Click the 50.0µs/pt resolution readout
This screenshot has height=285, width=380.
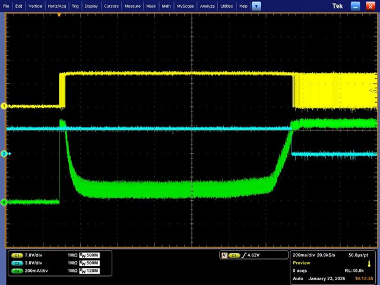tap(359, 255)
